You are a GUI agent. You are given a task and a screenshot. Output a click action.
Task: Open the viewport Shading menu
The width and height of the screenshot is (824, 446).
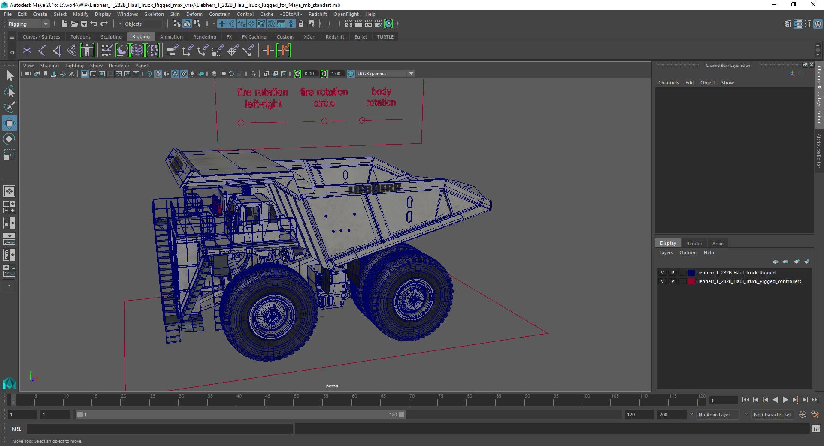49,66
